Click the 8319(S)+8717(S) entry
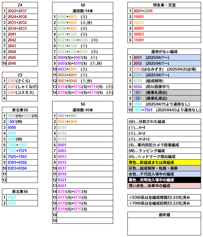 click(85, 209)
